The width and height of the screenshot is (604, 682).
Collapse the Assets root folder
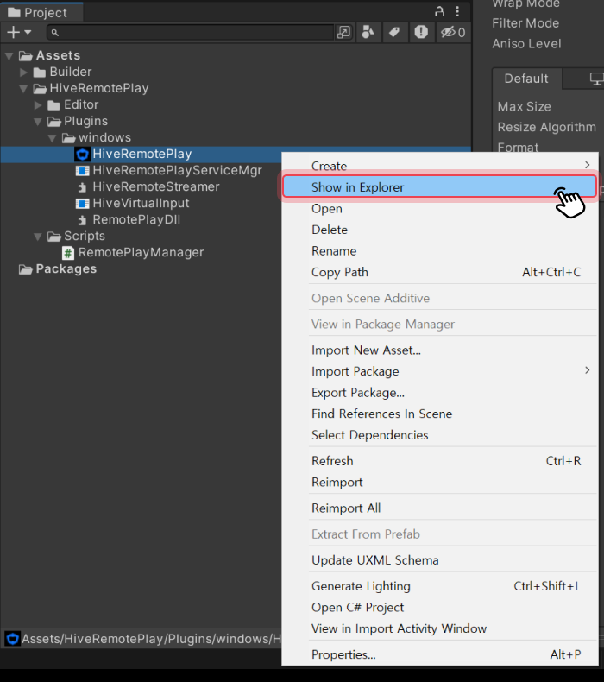tap(9, 56)
